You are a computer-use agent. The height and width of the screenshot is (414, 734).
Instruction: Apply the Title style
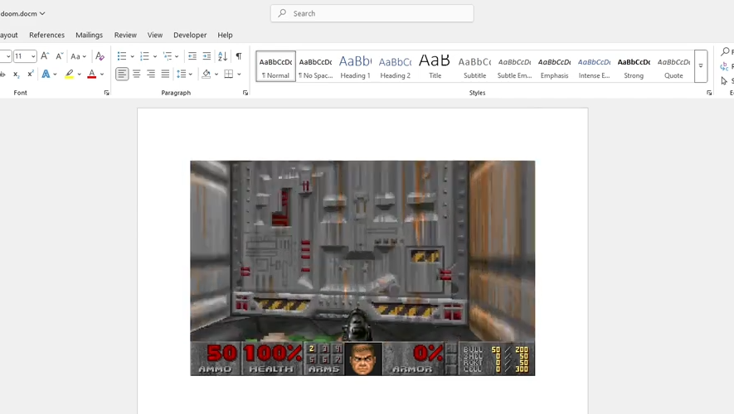click(x=435, y=66)
